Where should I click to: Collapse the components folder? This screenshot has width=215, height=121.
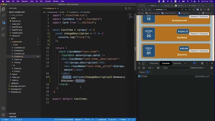[16, 42]
